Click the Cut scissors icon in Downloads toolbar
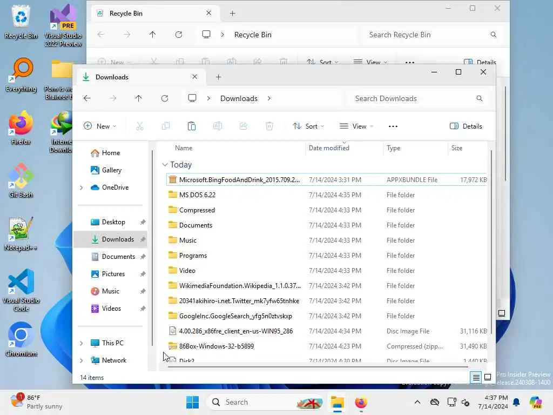 140,126
